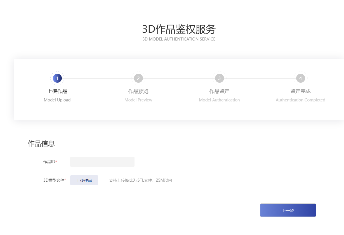Click the 3D作品鉴权服务 page title
The width and height of the screenshot is (344, 235).
[x=179, y=29]
